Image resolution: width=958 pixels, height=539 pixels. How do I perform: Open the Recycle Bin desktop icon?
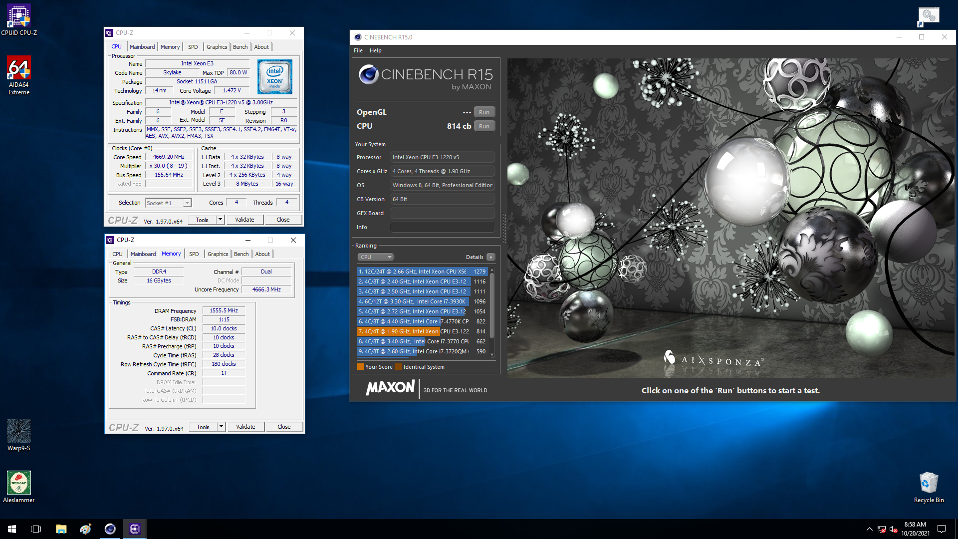click(x=929, y=487)
